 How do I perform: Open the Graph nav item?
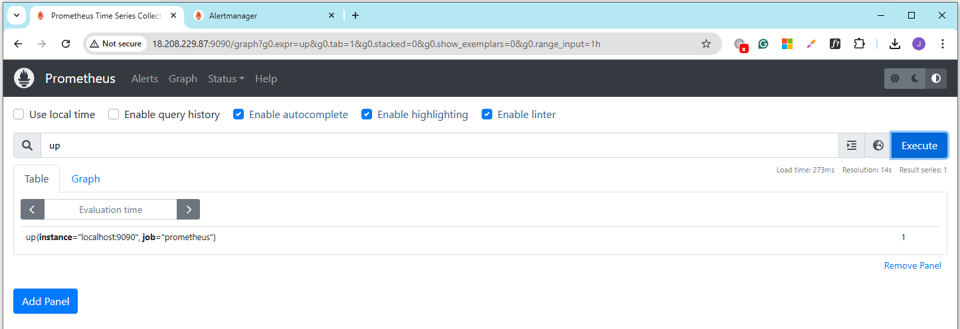click(183, 78)
